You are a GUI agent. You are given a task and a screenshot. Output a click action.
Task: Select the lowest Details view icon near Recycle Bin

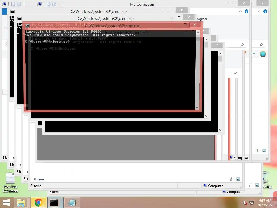pos(251,185)
